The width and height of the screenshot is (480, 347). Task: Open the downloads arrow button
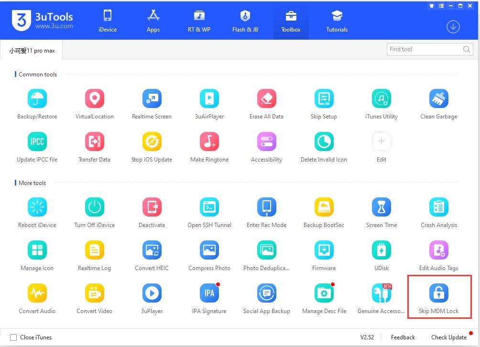(453, 27)
